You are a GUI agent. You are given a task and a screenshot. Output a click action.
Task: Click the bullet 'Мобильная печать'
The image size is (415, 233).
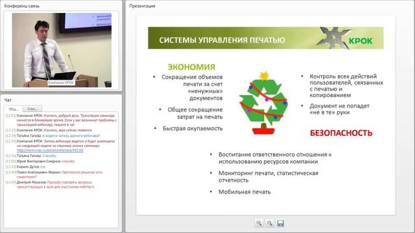point(244,192)
